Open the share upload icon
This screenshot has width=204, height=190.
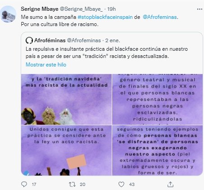[x=170, y=184]
